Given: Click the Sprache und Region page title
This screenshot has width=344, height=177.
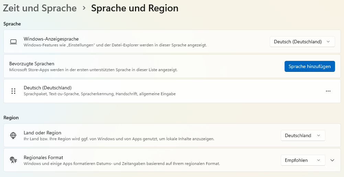Looking at the screenshot, I should pyautogui.click(x=135, y=8).
